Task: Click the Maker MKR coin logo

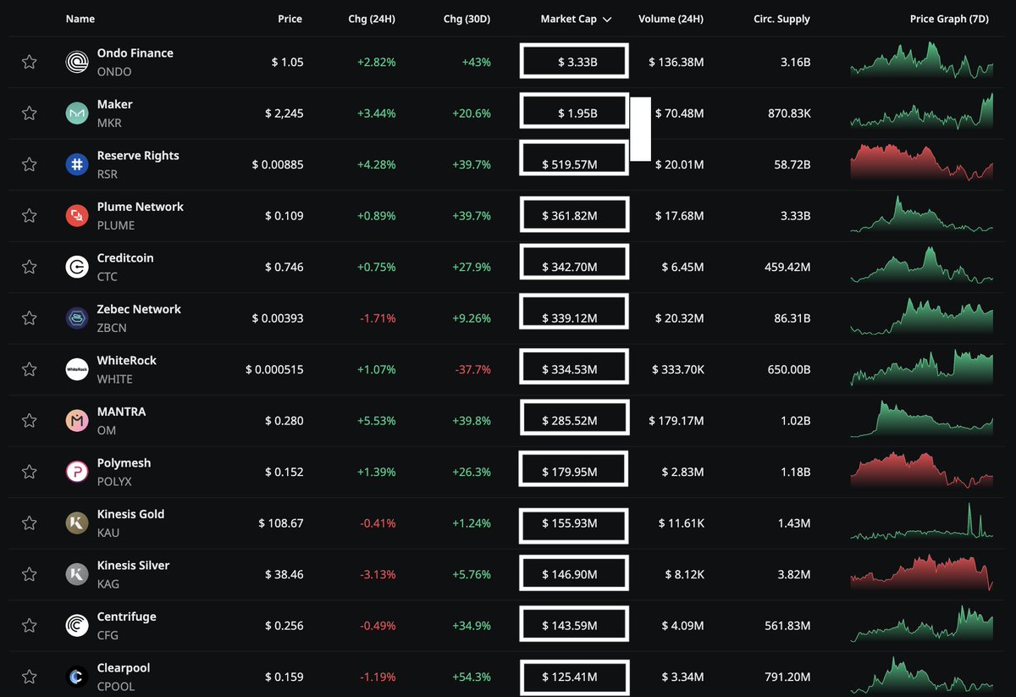Action: (x=77, y=113)
